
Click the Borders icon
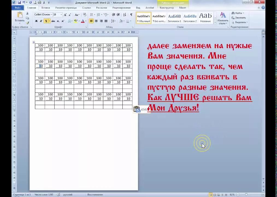pos(128,21)
